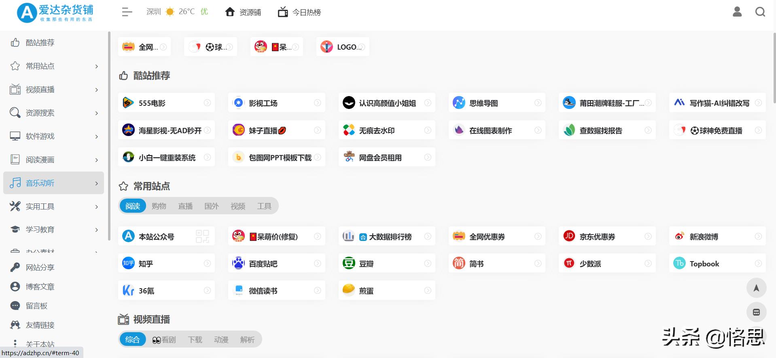Select the 看剧 tab under 视频直播
Image resolution: width=776 pixels, height=358 pixels.
164,340
